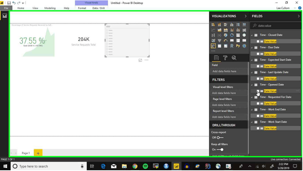Open the Data / Drill ribbon tab
Viewport: 303px width, 171px height.
pyautogui.click(x=99, y=8)
